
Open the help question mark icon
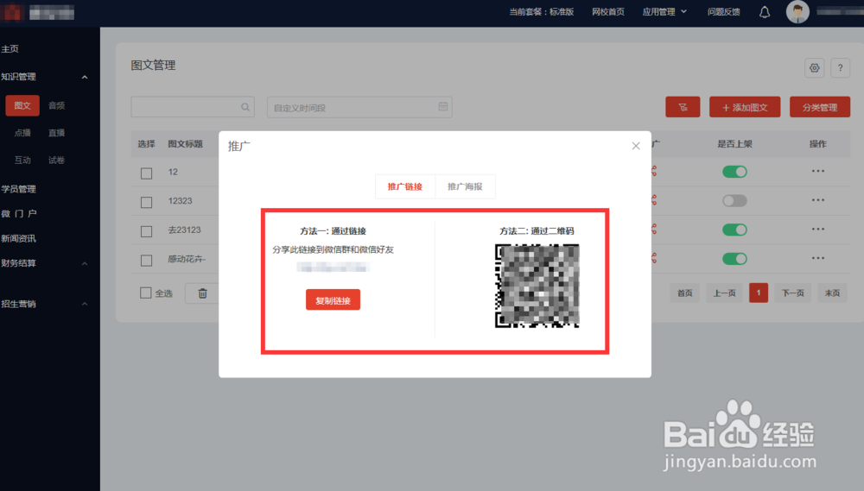[841, 68]
